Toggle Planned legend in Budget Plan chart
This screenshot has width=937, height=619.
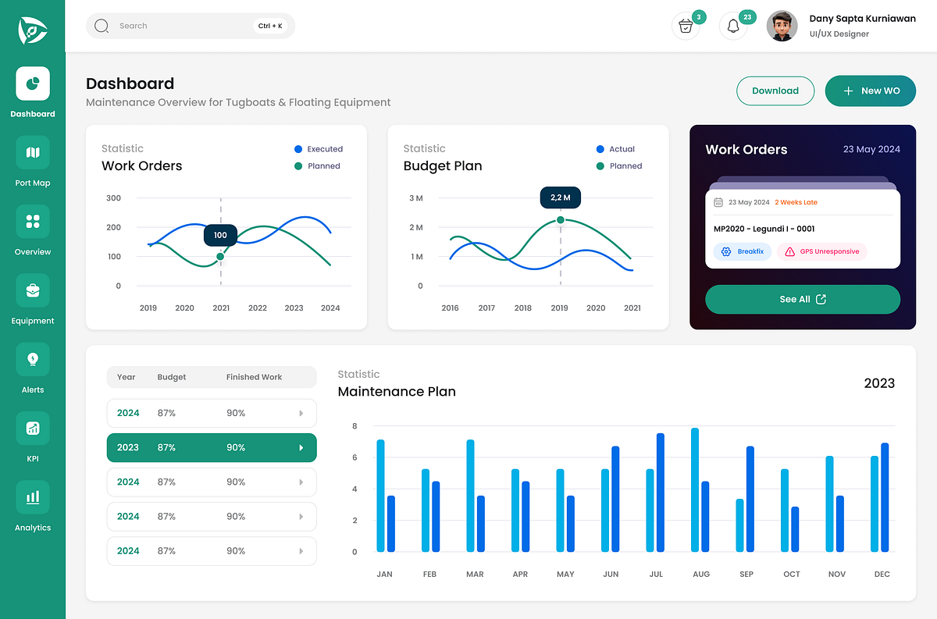pos(618,166)
